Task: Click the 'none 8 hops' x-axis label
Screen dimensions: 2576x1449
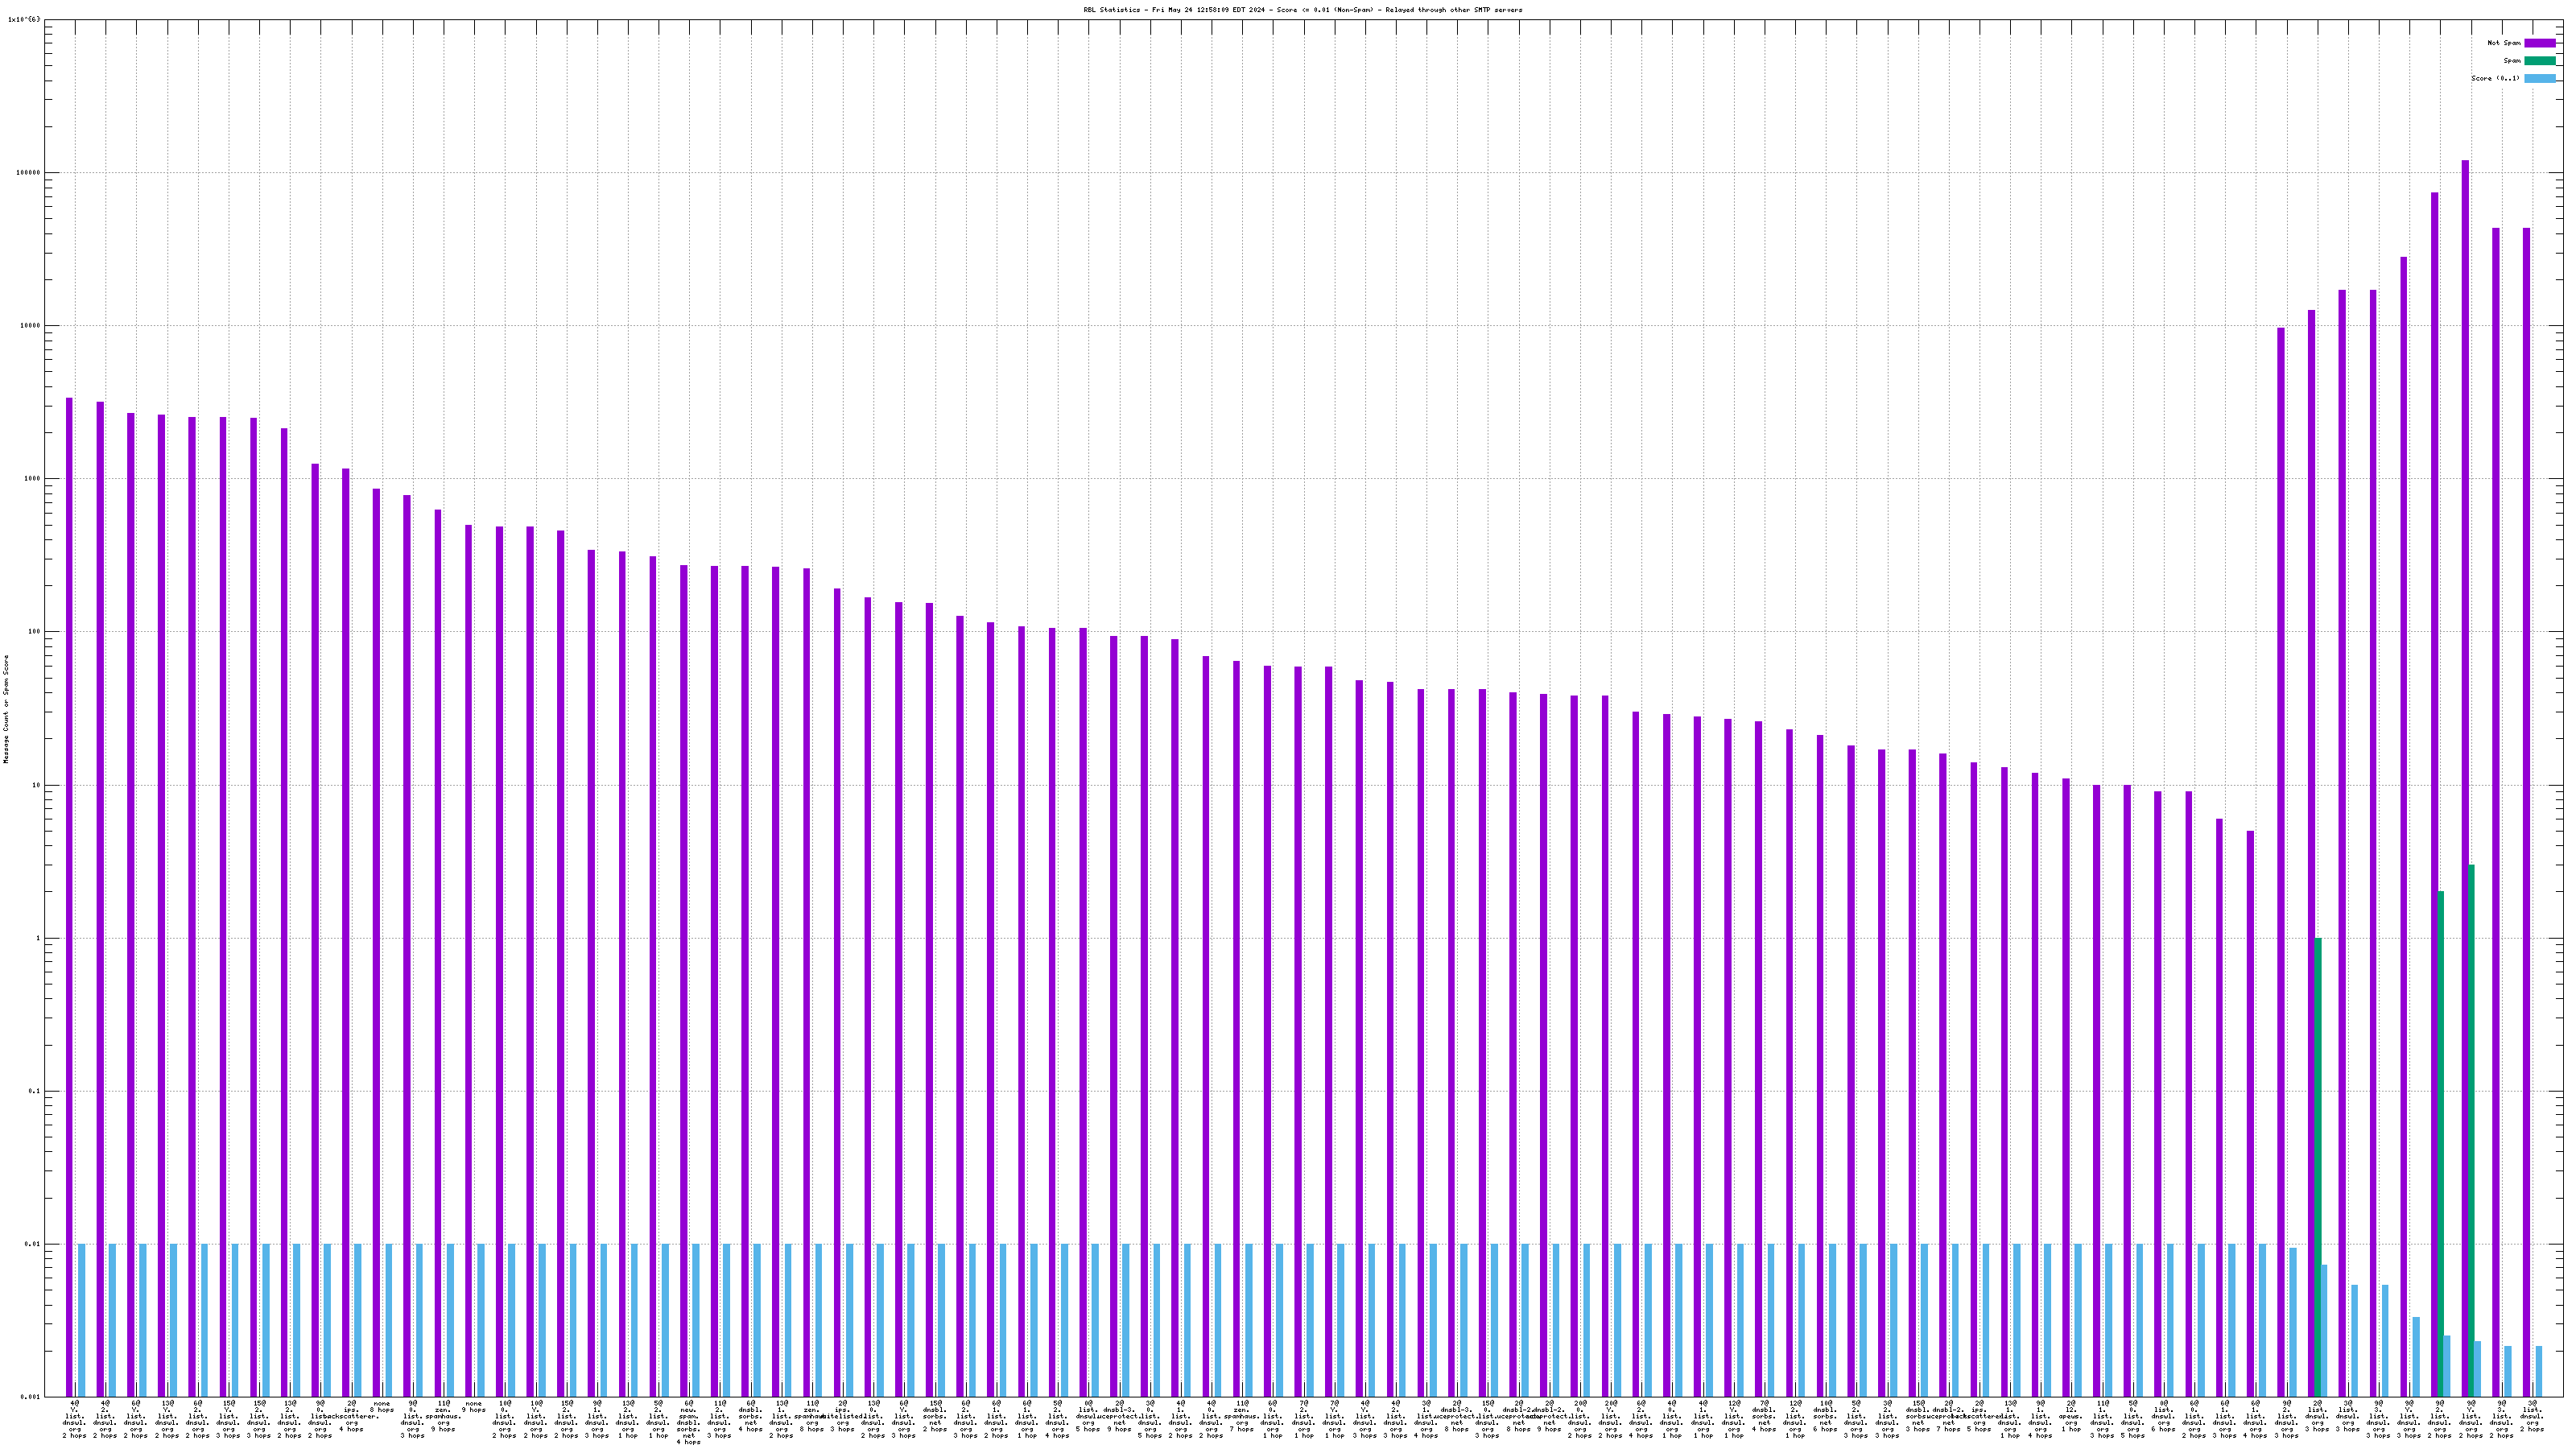Action: coord(382,1406)
